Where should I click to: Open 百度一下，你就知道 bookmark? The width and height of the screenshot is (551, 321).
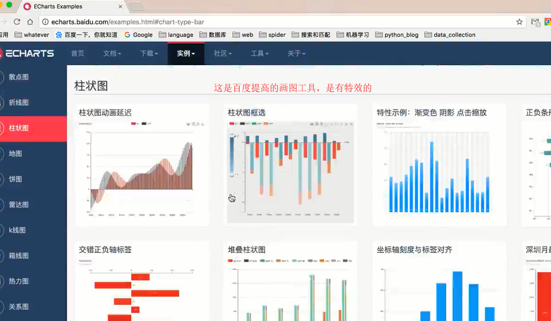click(x=86, y=35)
